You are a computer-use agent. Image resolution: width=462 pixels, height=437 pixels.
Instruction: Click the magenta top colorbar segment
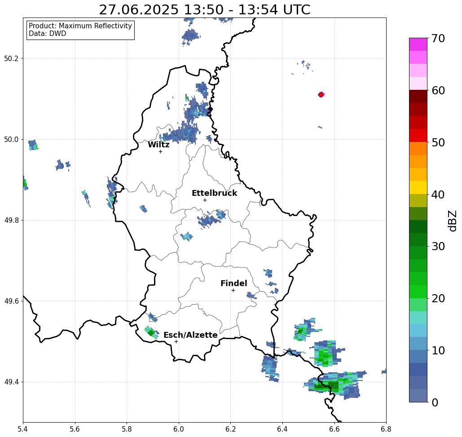(418, 44)
